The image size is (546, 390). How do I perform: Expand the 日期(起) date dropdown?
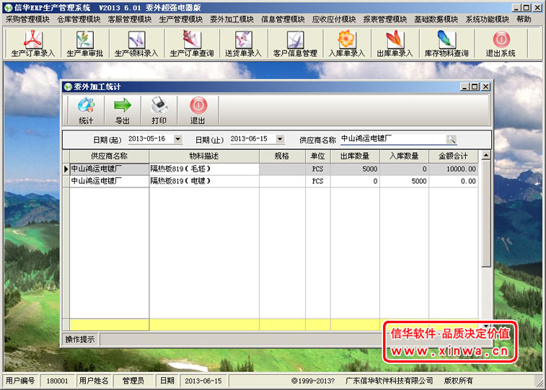178,139
